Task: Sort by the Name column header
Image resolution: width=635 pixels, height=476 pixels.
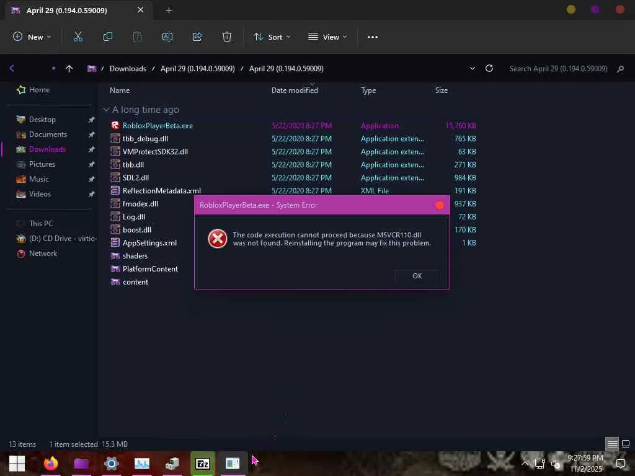Action: [120, 90]
